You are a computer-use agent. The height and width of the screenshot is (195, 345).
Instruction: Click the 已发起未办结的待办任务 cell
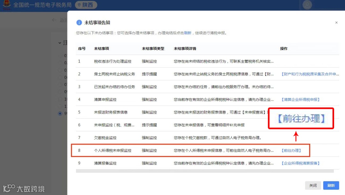[x=114, y=87]
